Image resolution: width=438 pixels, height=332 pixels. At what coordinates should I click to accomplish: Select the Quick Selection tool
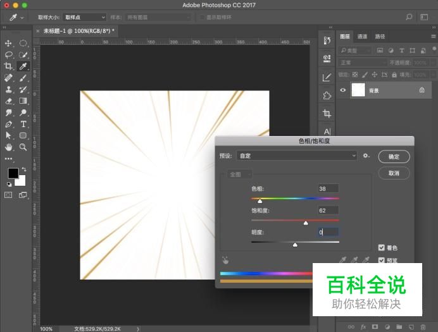click(23, 54)
